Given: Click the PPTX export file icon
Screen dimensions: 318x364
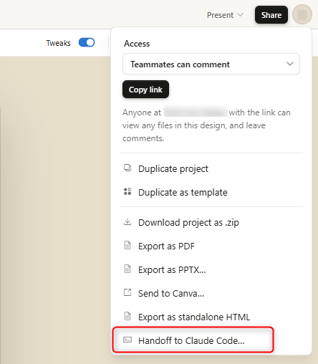Looking at the screenshot, I should click(x=127, y=269).
